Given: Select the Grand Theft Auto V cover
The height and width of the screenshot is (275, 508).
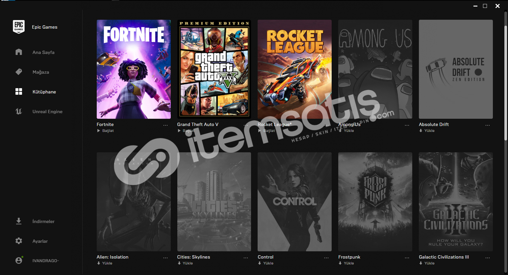Looking at the screenshot, I should [x=214, y=69].
